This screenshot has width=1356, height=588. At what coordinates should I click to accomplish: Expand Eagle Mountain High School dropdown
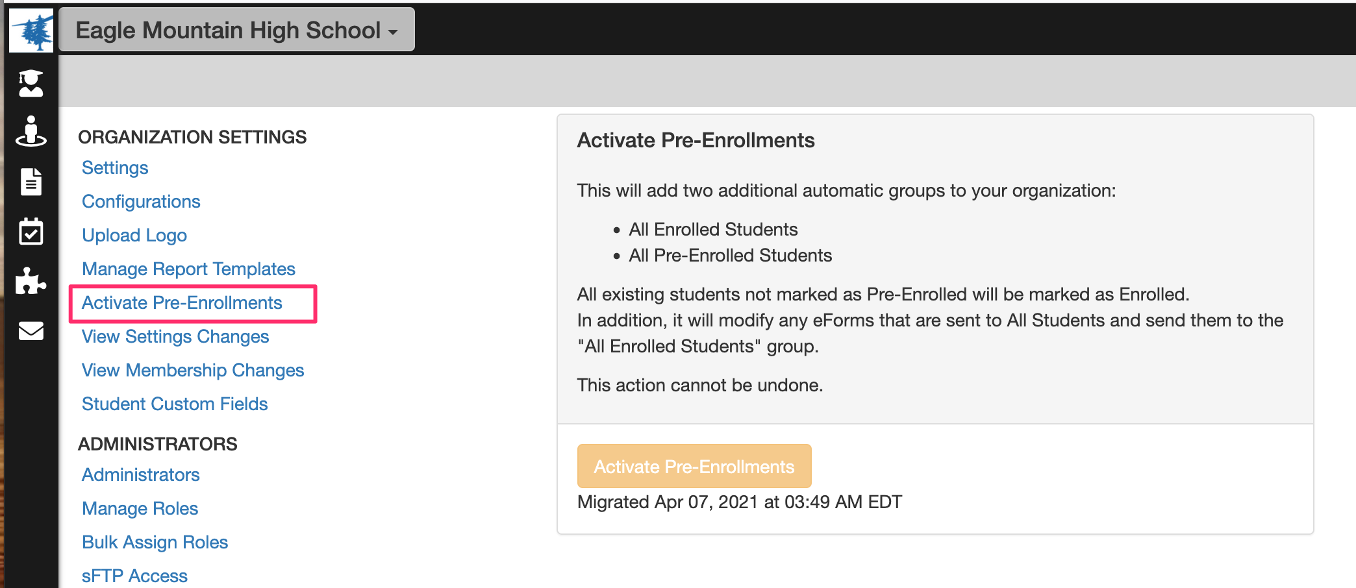(236, 30)
